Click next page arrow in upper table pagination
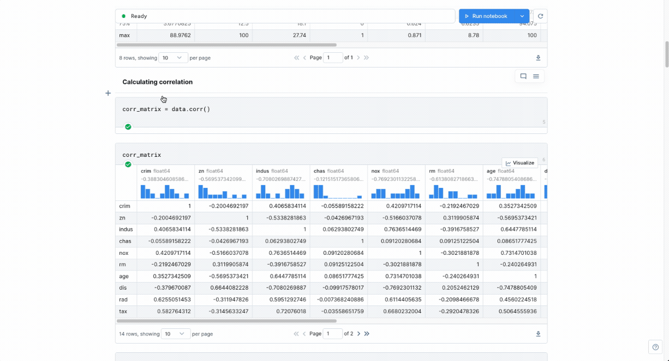This screenshot has width=669, height=361. [359, 58]
